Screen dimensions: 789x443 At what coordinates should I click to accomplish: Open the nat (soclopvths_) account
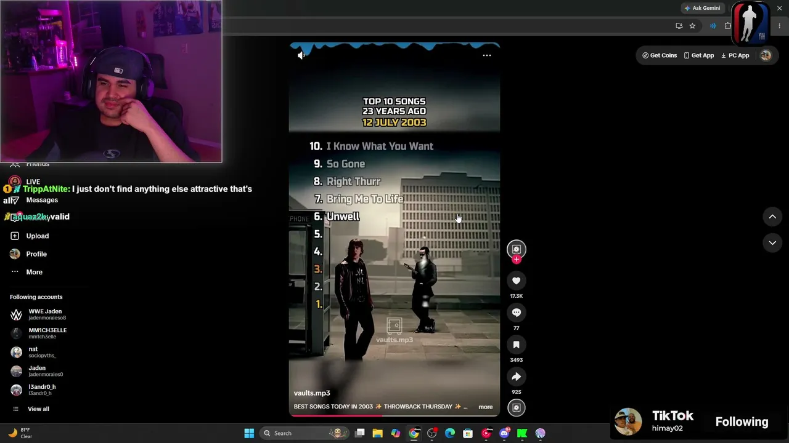coord(33,352)
